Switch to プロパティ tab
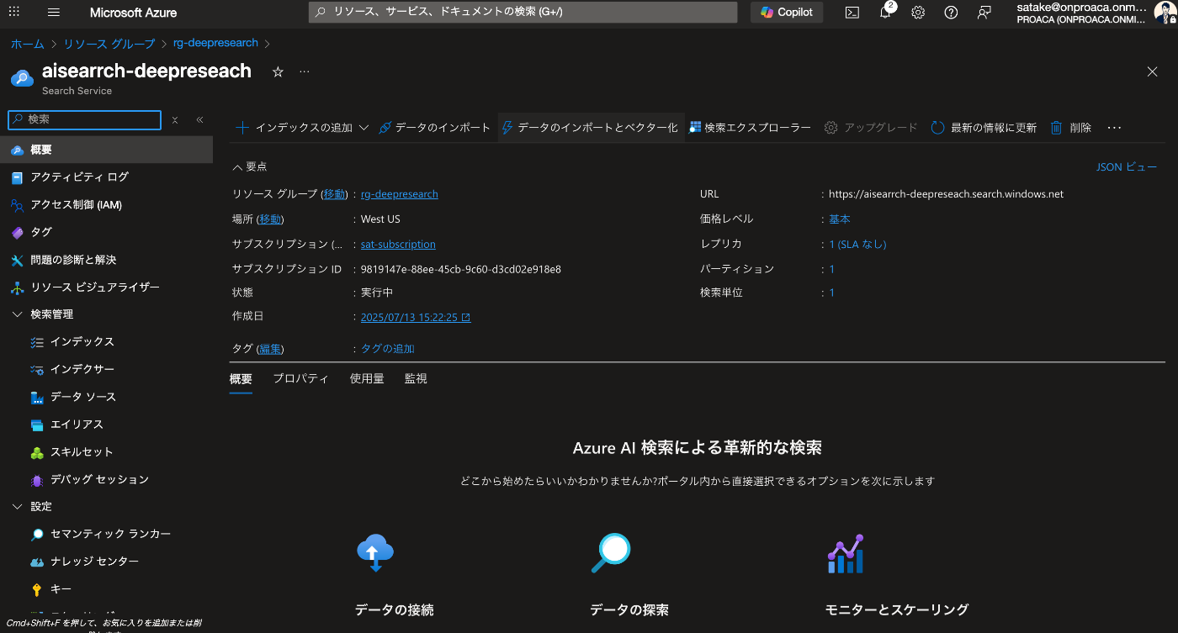The width and height of the screenshot is (1178, 633). [x=300, y=379]
